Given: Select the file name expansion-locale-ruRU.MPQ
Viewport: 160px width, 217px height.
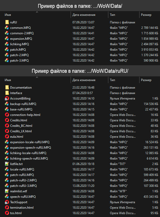Looking at the screenshot, I should [x=30, y=142].
